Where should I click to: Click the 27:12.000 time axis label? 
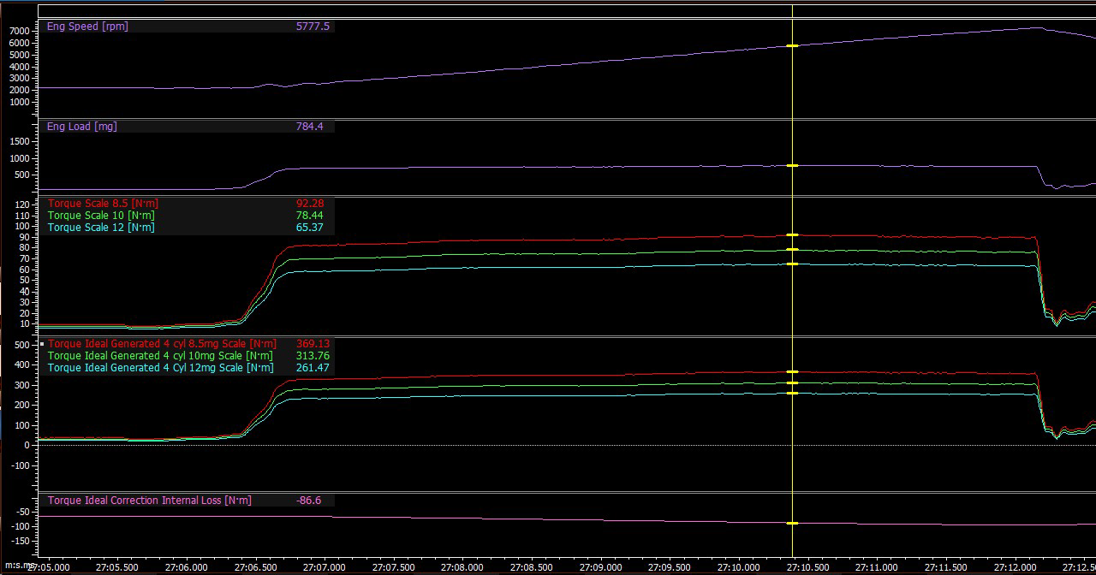click(x=1016, y=567)
